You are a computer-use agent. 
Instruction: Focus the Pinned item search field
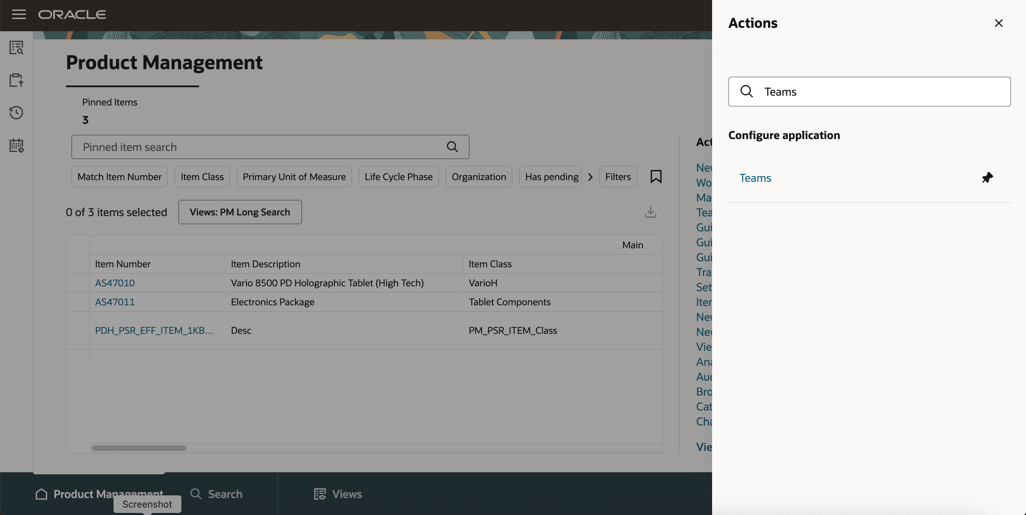(270, 147)
